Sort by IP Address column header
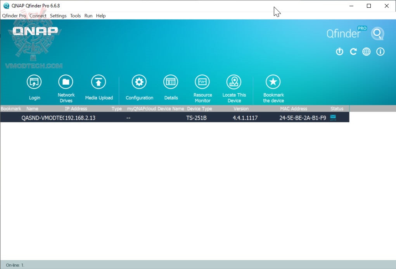Screen dimensions: 396x269 click(76, 109)
